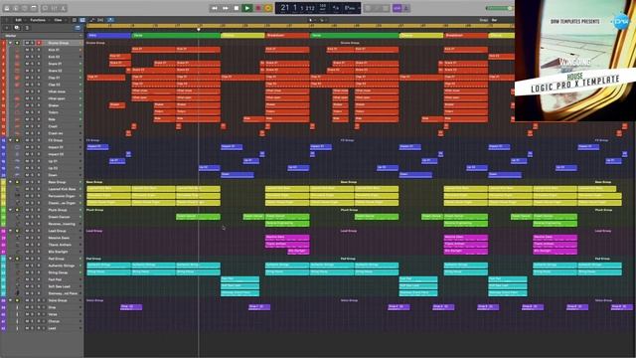Adjust the master volume slider
636x358 pixels.
click(x=499, y=8)
